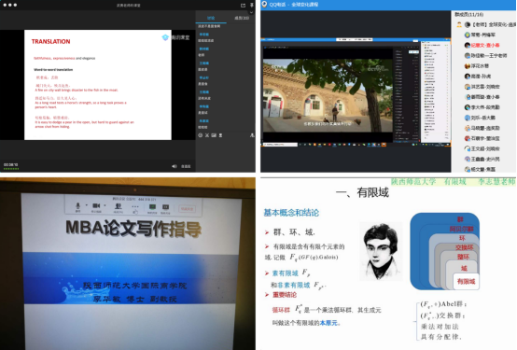Screen dimensions: 517x350
Task: Open the emoji picker in discussion panel
Action: (x=200, y=135)
